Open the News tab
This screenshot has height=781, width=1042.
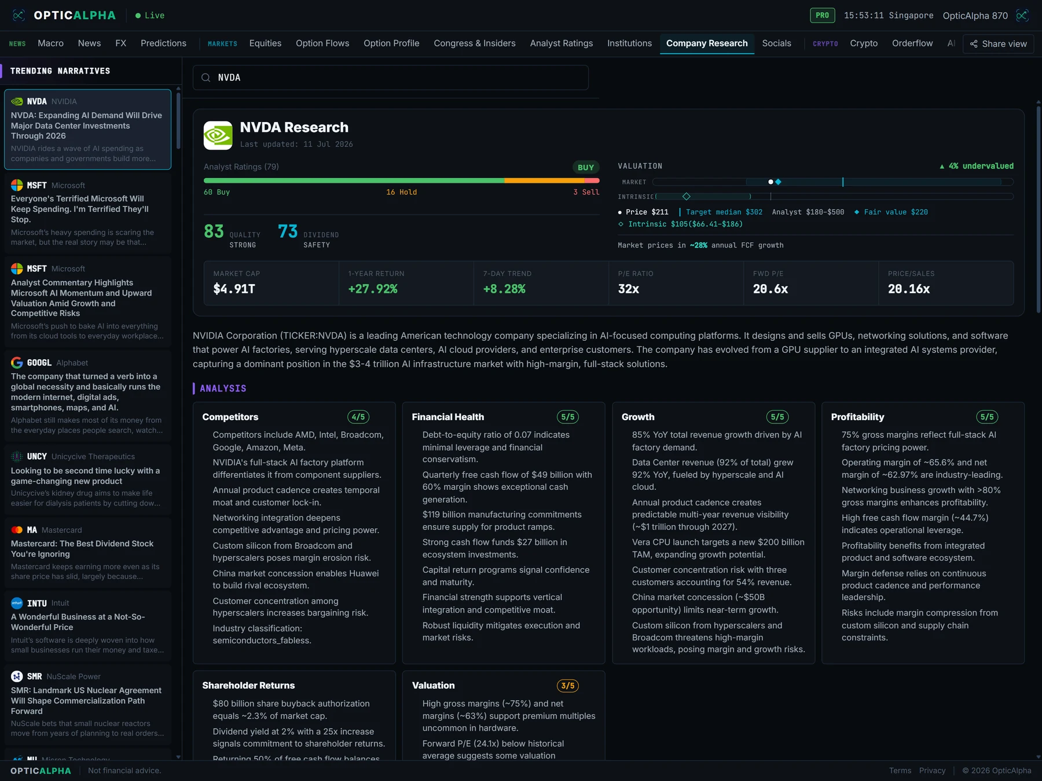point(89,43)
